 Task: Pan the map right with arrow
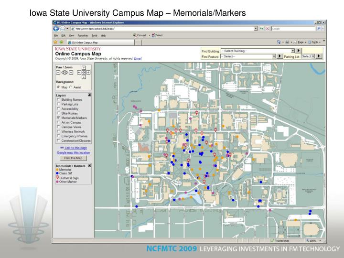[x=88, y=73]
